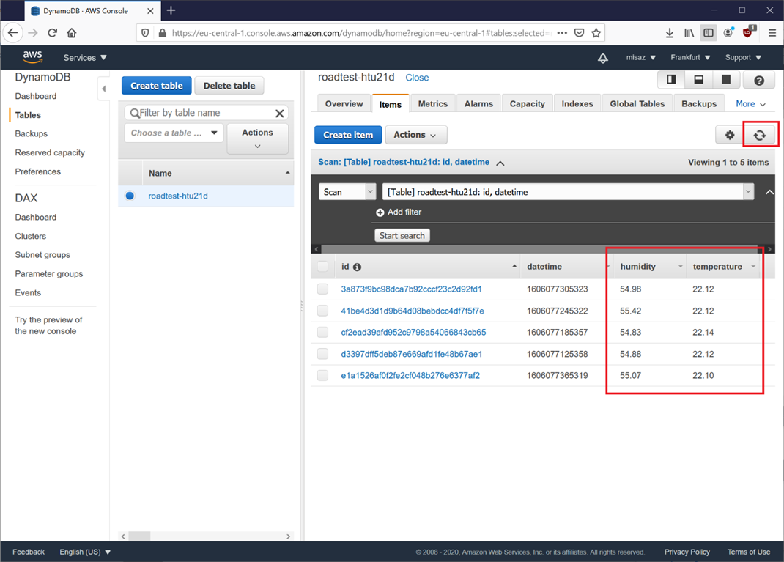Click the Create item button

348,135
